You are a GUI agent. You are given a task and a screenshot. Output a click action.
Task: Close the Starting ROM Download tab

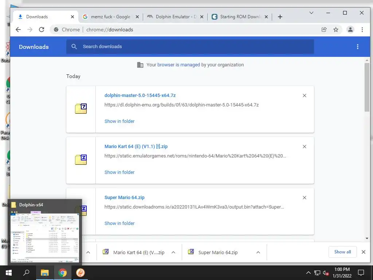click(266, 17)
